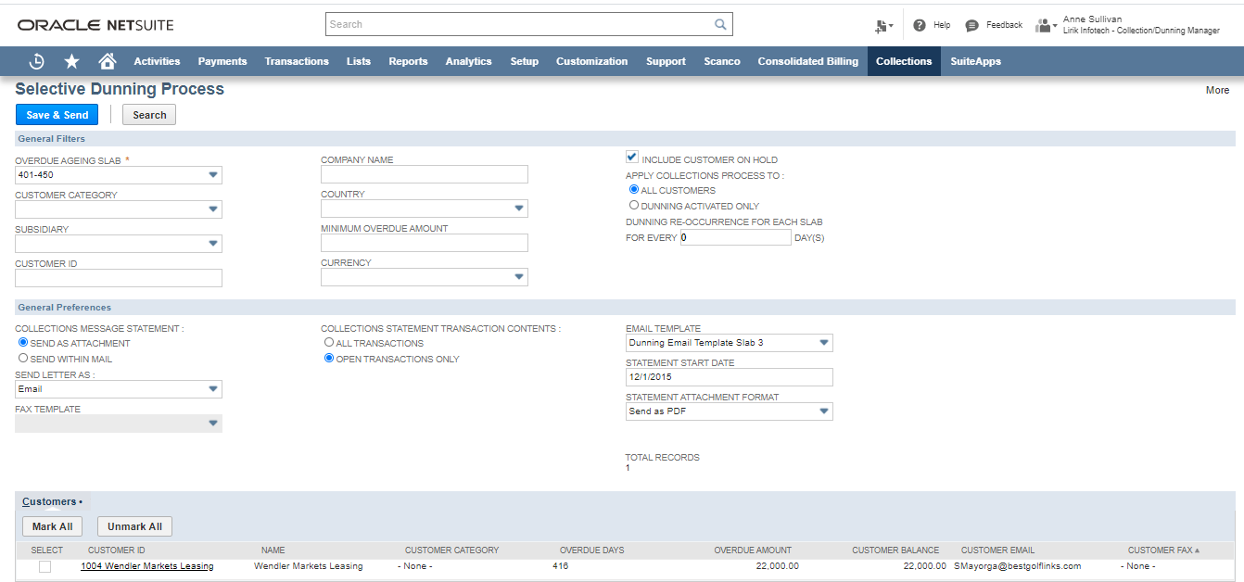Viewport: 1244px width, 582px height.
Task: Sort by the Customer Fax column header
Action: 1163,550
